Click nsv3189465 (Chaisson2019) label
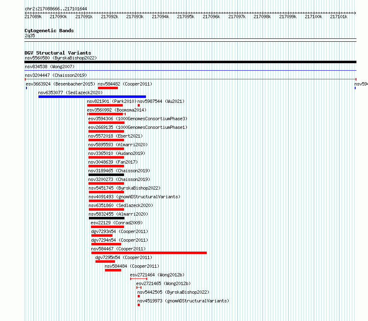Viewport: 368px width, 321px height. coord(119,171)
